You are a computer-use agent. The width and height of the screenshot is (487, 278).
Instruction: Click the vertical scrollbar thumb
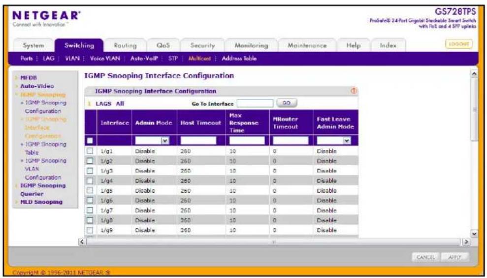coord(474,109)
